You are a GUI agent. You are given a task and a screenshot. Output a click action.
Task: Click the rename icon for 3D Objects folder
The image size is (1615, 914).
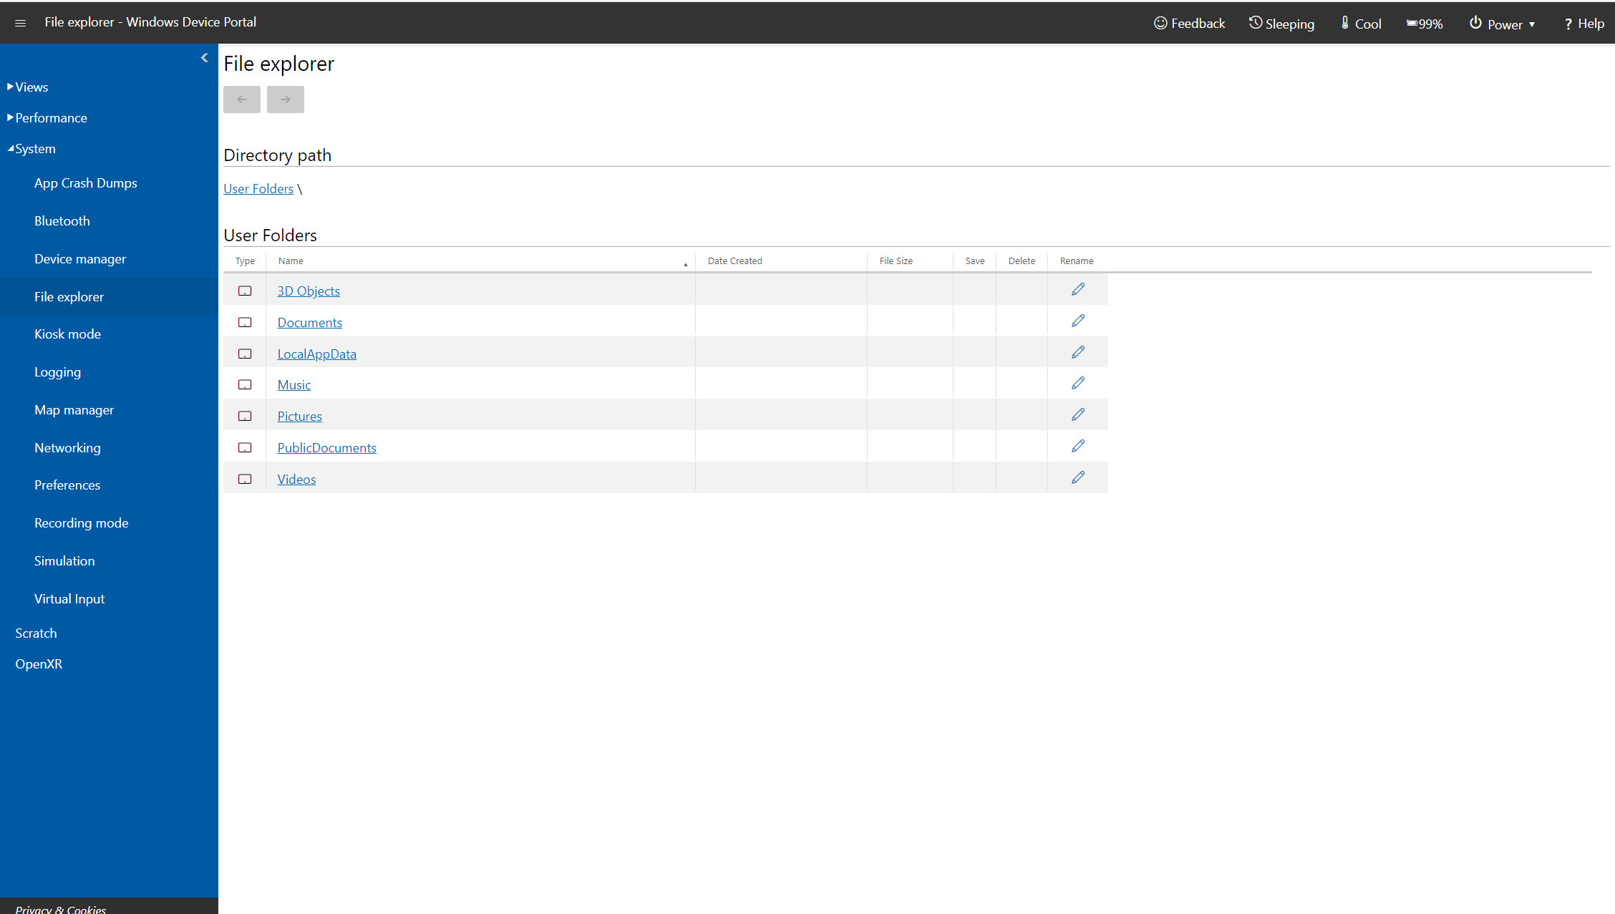point(1078,289)
